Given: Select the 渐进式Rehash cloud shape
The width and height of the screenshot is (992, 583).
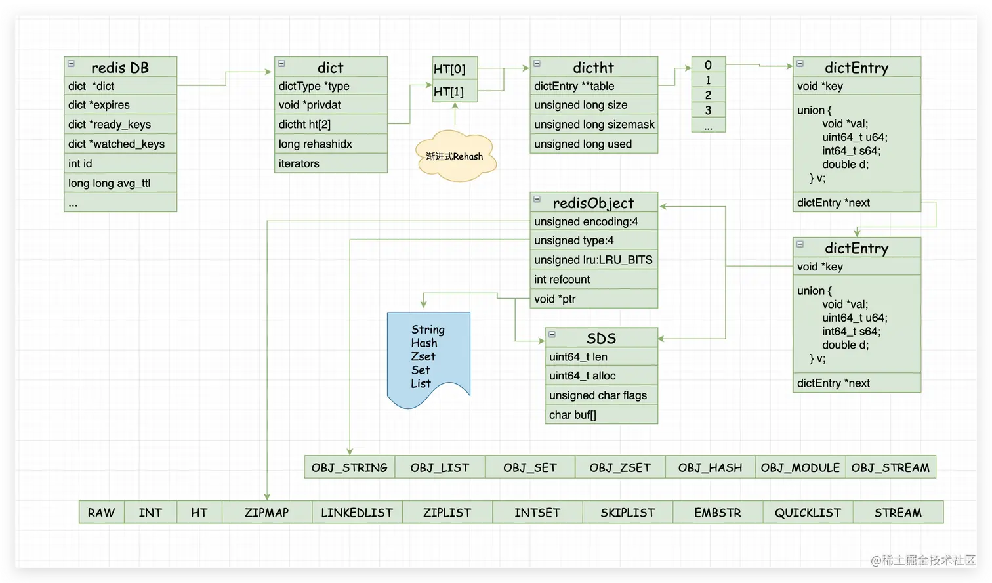Looking at the screenshot, I should point(455,156).
